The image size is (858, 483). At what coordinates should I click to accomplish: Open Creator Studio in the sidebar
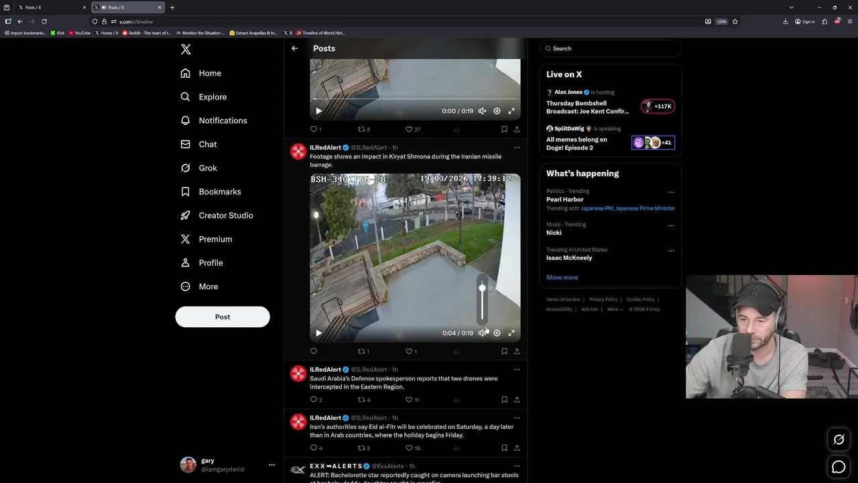pyautogui.click(x=217, y=215)
